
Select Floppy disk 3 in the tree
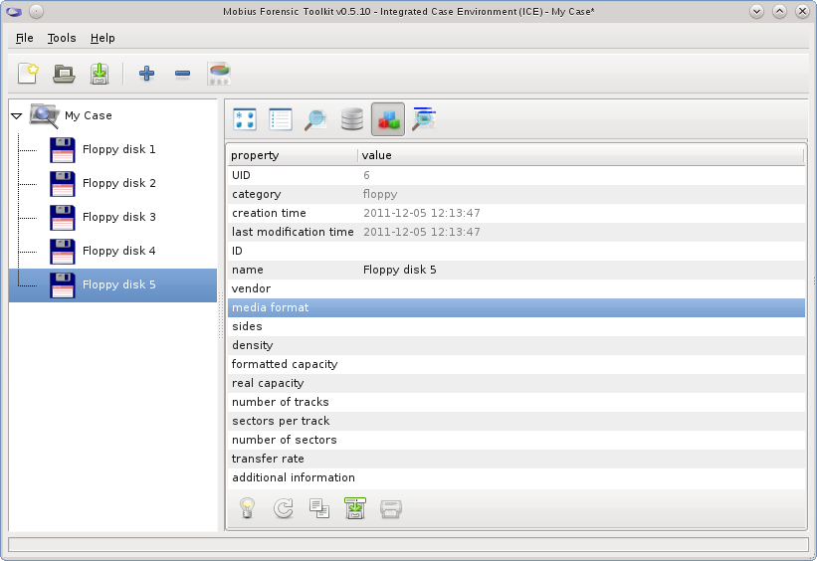coord(118,217)
